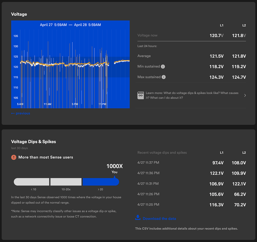The height and width of the screenshot is (242, 257).
Task: Click the left arrow beside previous
Action: coord(13,113)
